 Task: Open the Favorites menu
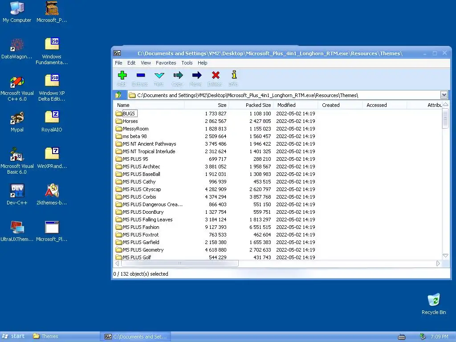(x=166, y=63)
